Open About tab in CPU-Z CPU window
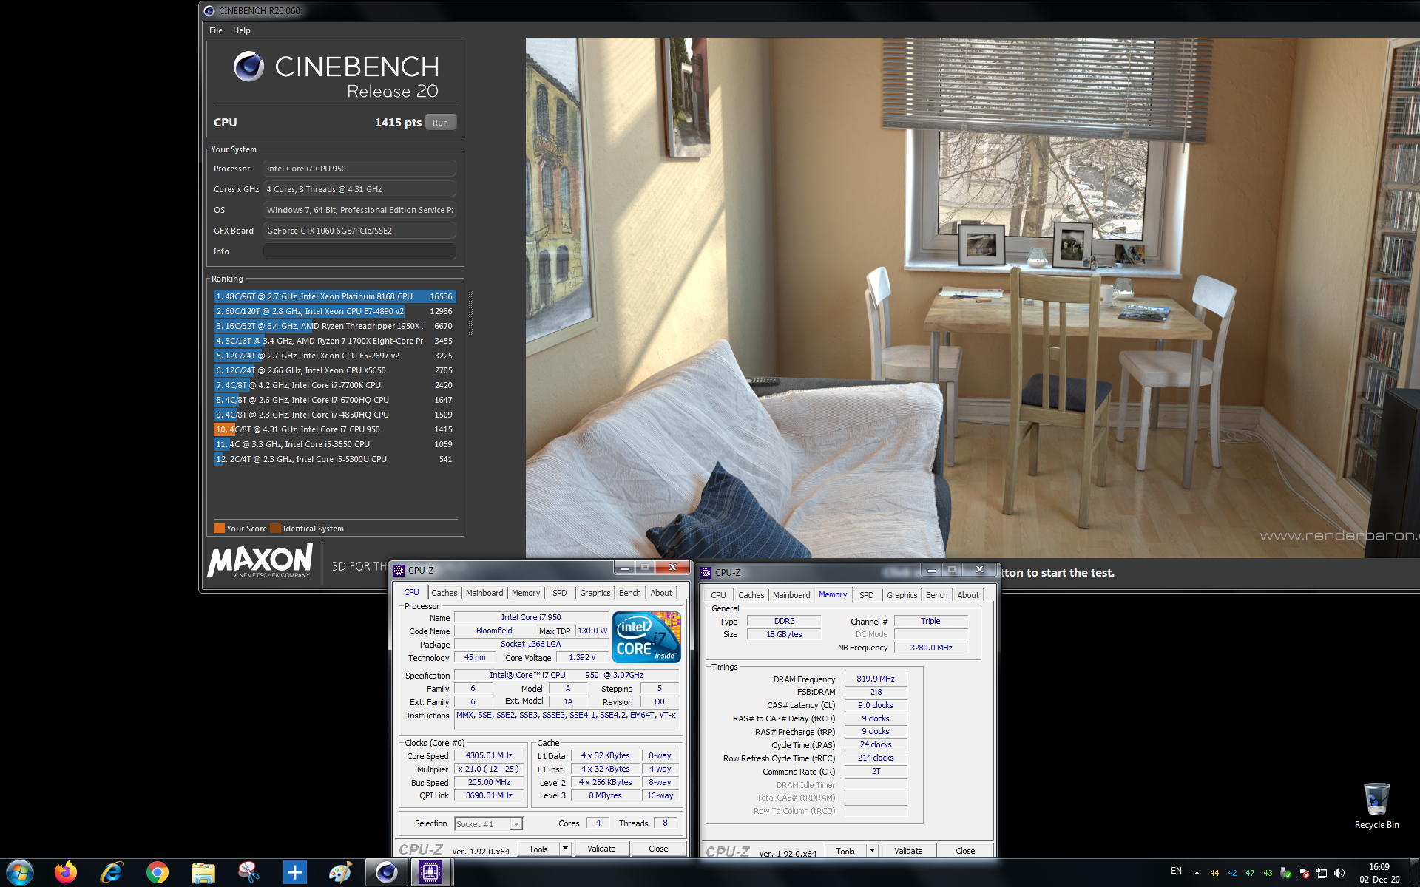The image size is (1420, 887). point(661,593)
